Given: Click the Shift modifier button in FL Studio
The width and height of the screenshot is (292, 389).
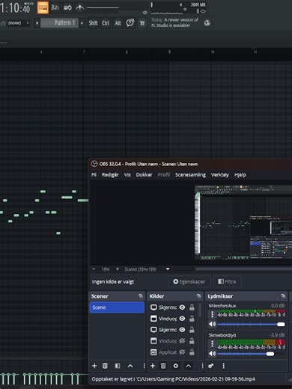Looking at the screenshot, I should pos(93,23).
